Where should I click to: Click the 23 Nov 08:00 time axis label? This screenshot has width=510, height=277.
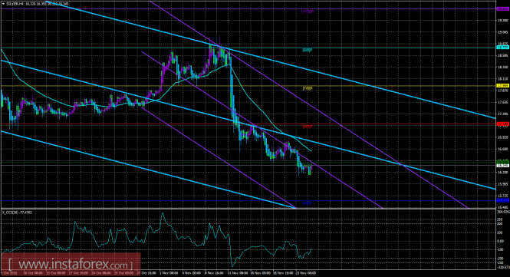coord(307,273)
